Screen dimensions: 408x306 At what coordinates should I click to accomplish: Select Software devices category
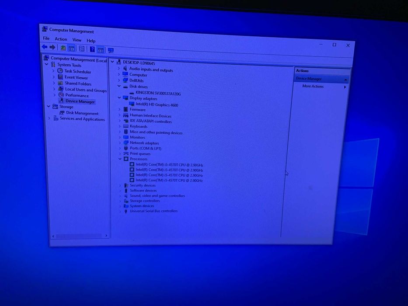coord(143,191)
